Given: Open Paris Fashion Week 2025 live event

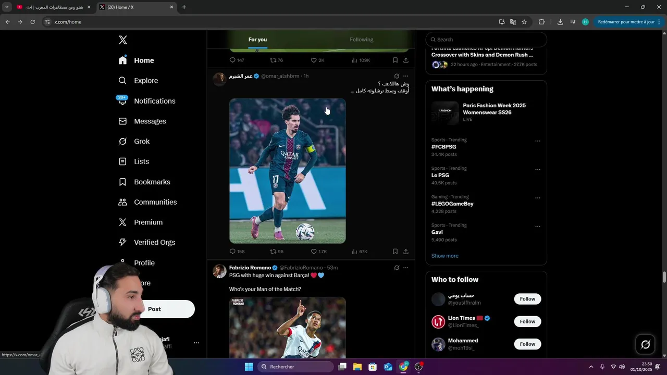Looking at the screenshot, I should click(486, 113).
